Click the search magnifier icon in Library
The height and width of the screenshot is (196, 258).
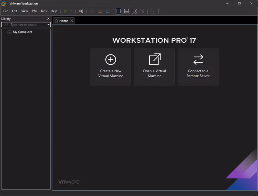(6, 25)
